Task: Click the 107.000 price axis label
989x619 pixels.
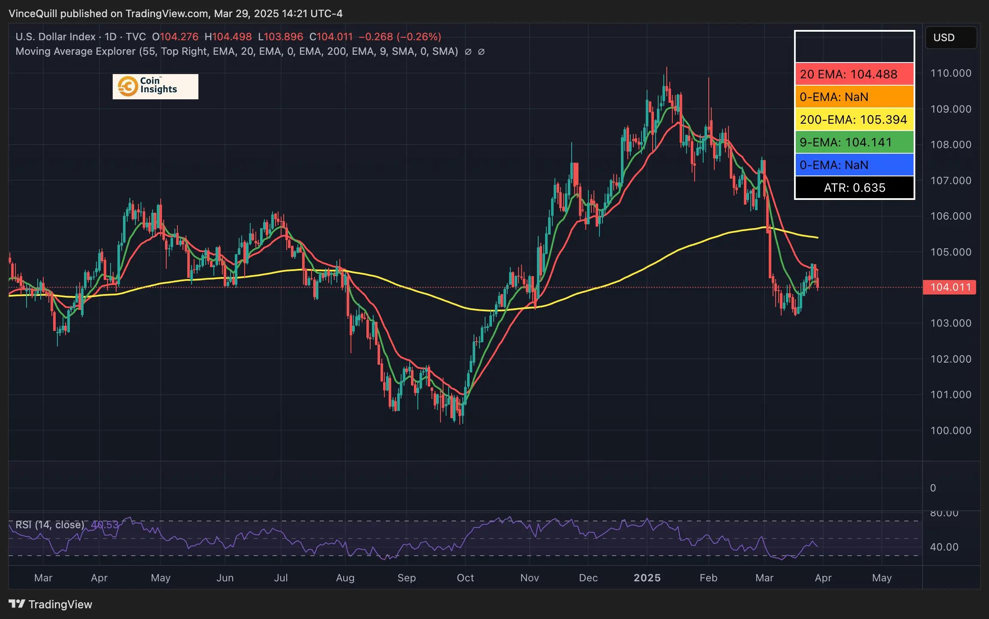Action: [x=950, y=181]
